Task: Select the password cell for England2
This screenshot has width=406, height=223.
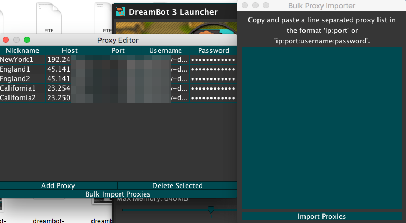Action: [x=213, y=78]
